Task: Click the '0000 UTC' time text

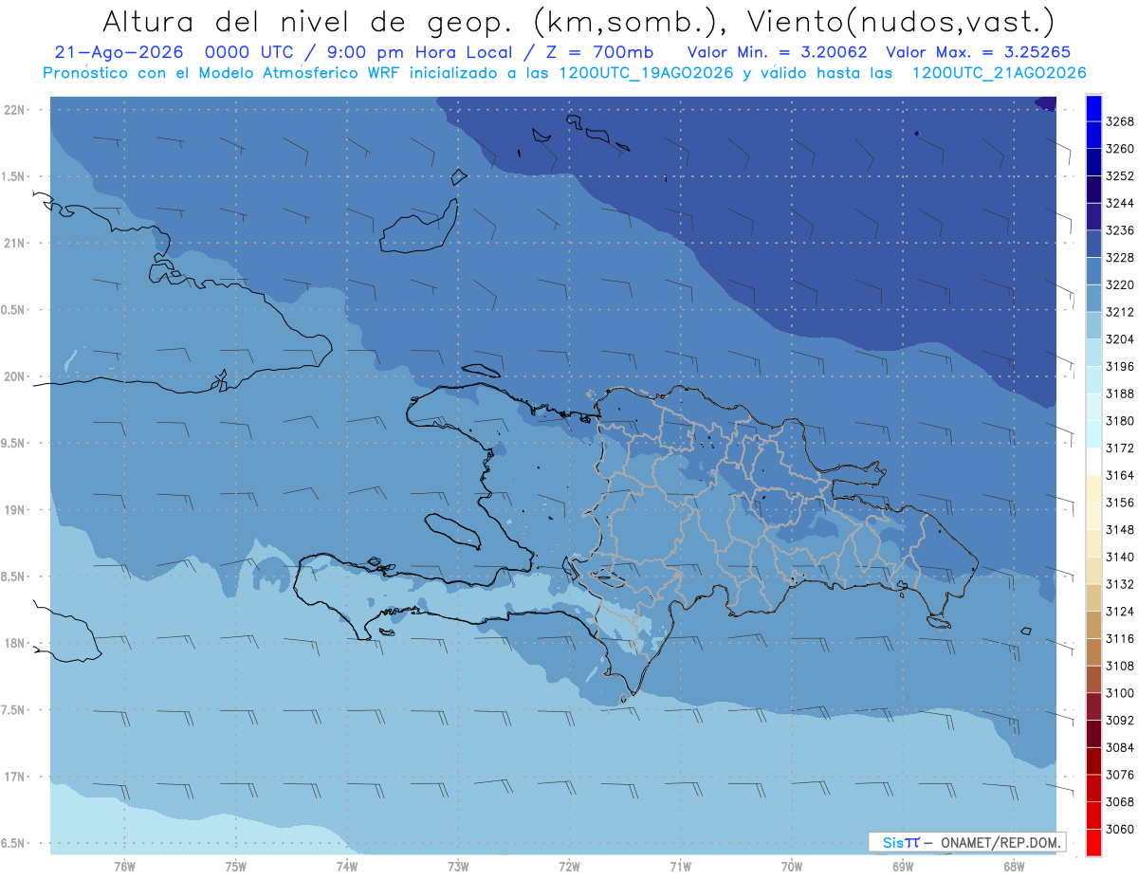Action: click(x=259, y=53)
